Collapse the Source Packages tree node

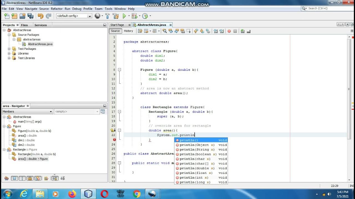(x=9, y=35)
